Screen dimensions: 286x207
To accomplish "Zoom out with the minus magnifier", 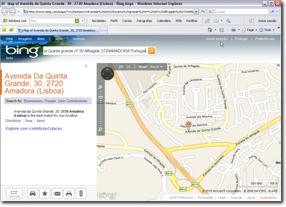I will pos(100,129).
